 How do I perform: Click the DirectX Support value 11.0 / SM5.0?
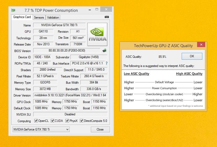click(x=96, y=70)
